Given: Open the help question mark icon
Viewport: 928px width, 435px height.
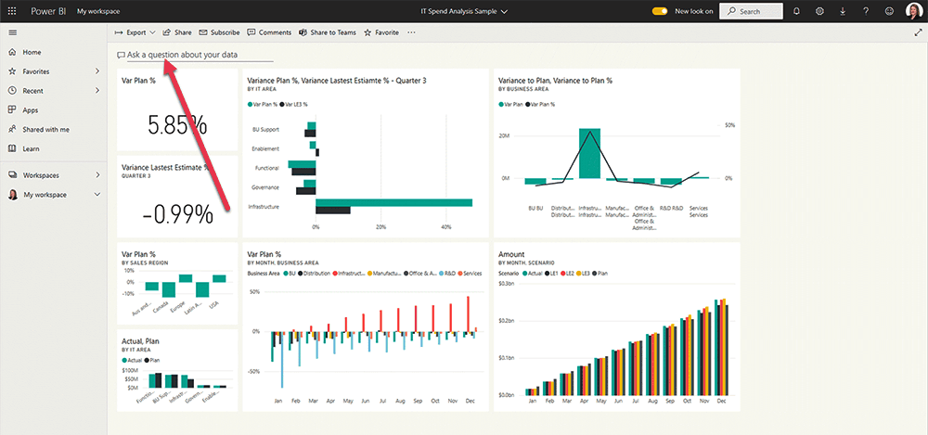Looking at the screenshot, I should (866, 11).
